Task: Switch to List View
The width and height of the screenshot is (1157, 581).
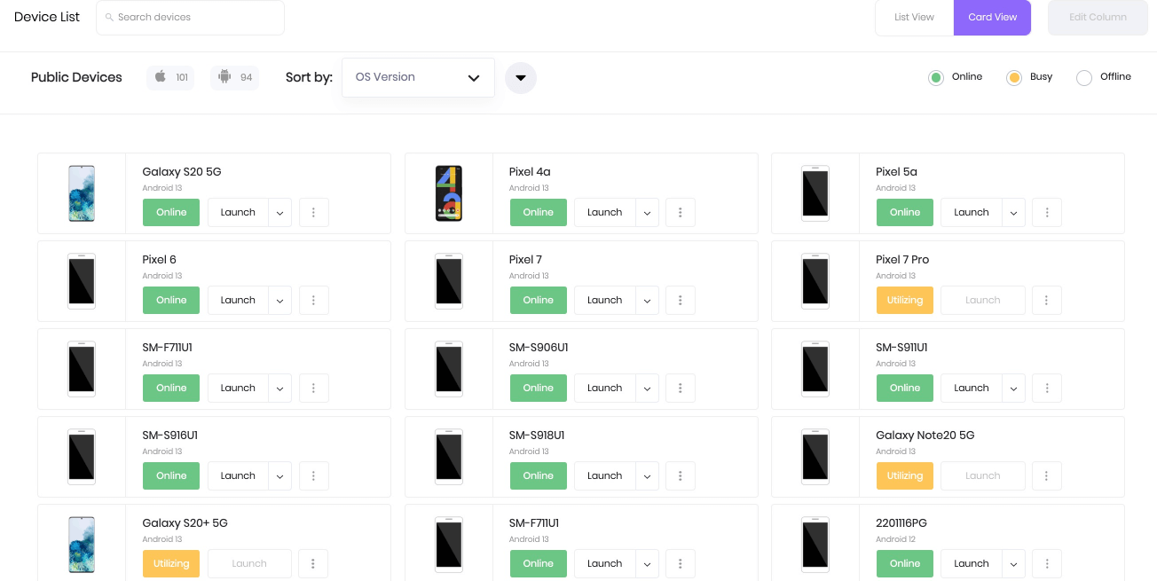Action: click(914, 18)
